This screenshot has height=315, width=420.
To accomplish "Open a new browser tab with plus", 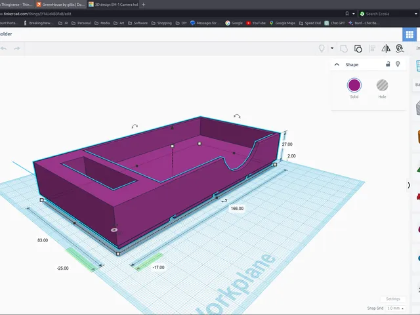I will tap(143, 5).
